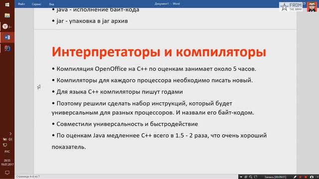Image resolution: width=319 pixels, height=179 pixels.
Task: Switch input language via РУС indicator
Action: [7, 152]
